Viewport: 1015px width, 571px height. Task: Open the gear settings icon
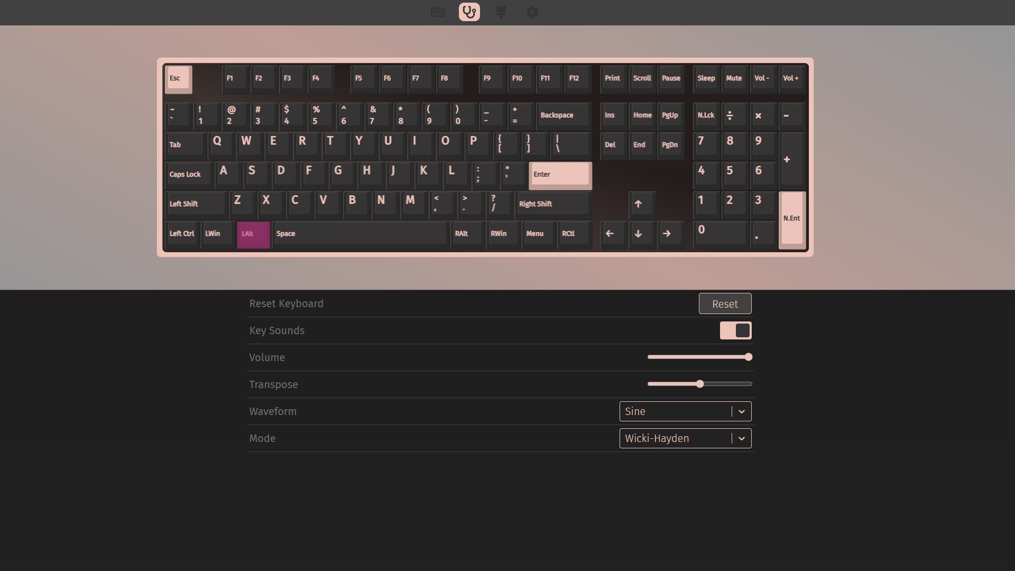tap(532, 12)
